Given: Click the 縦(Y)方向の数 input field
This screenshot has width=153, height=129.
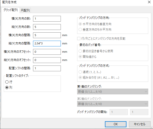Looking at the screenshot, I should click(47, 27).
